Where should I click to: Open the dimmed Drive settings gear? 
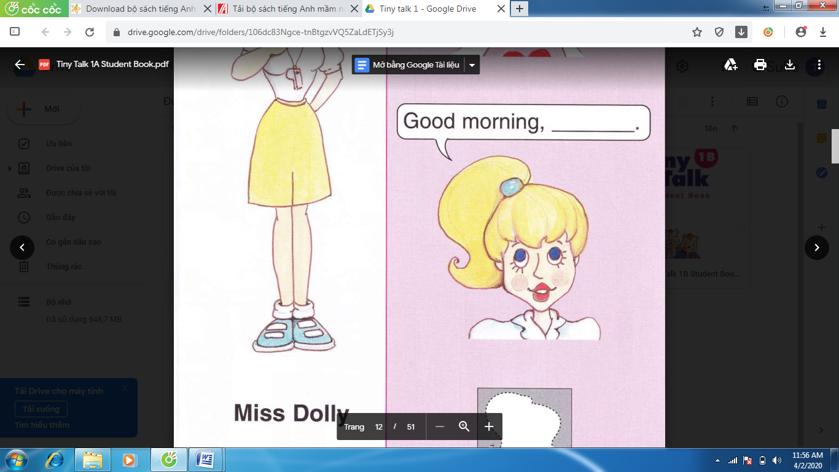682,66
